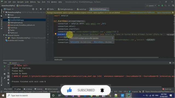
Task: Pin the Run tab with the pin icon
Action: pyautogui.click(x=5, y=78)
